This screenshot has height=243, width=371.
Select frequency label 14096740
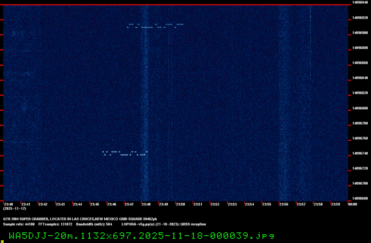tap(360, 153)
